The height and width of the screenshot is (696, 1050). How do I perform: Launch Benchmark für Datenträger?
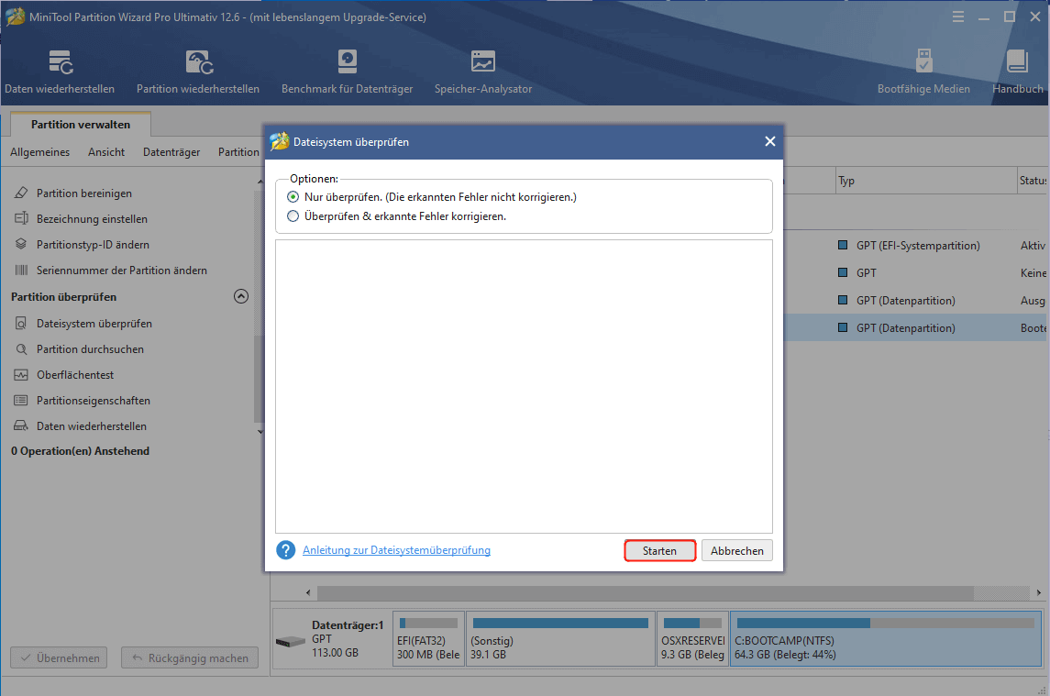[x=347, y=72]
